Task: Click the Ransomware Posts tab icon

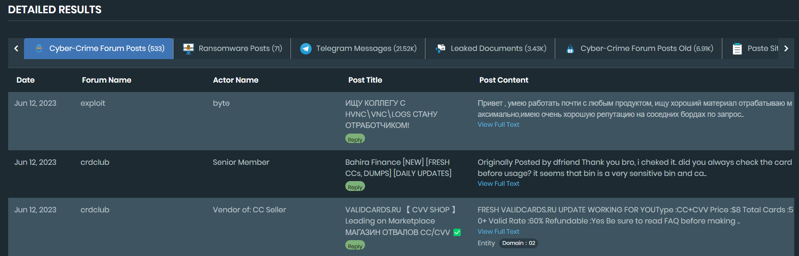Action: coord(189,48)
